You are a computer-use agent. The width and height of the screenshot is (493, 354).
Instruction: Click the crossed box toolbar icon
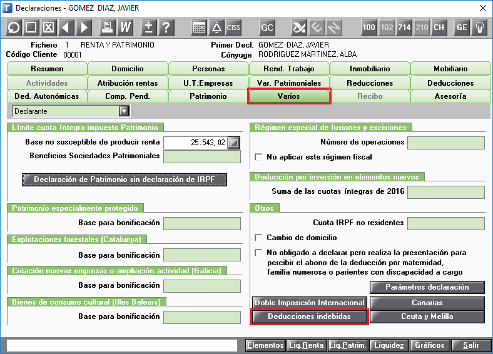48,28
